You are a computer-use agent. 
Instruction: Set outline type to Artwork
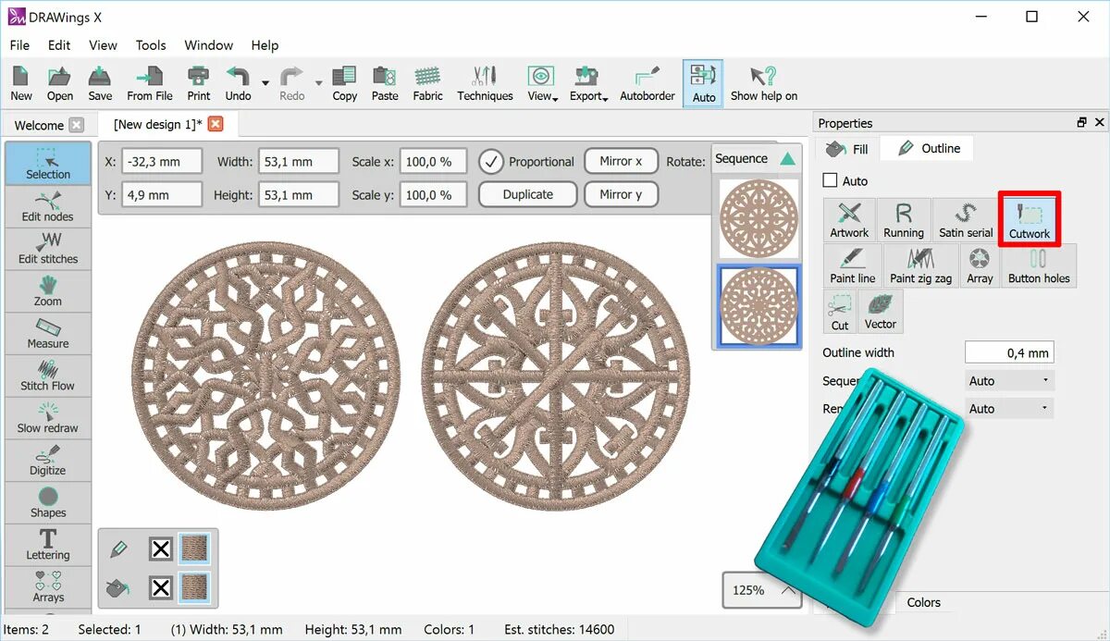point(849,221)
